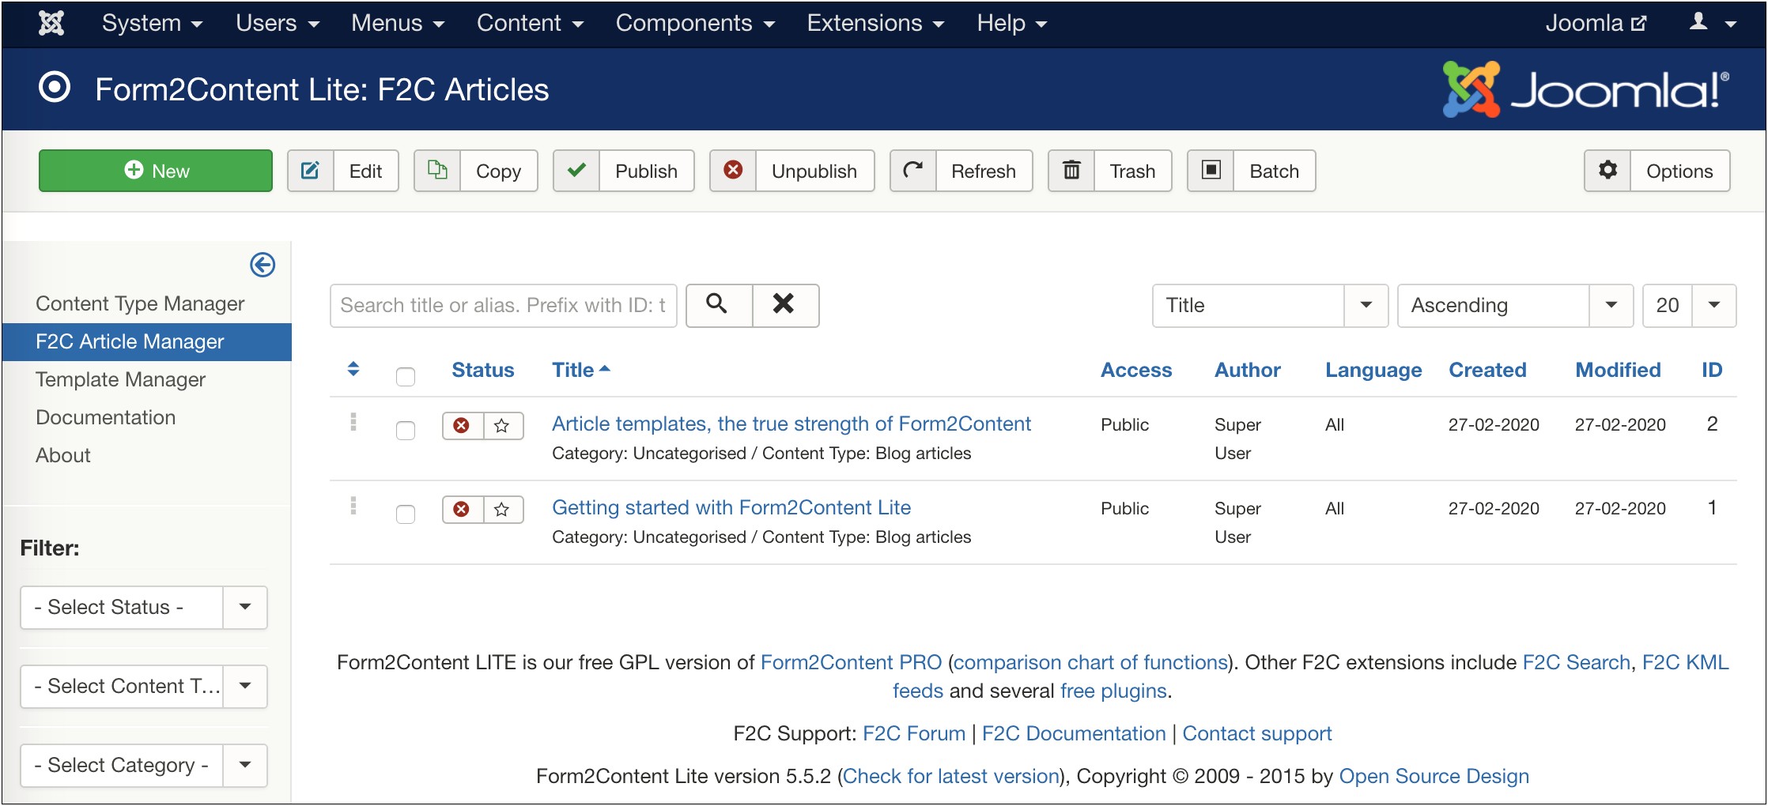
Task: Open About in sidebar
Action: point(63,455)
